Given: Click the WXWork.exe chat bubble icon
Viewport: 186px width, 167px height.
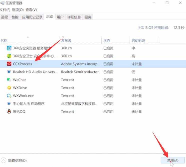Looking at the screenshot, I should coord(9,96).
